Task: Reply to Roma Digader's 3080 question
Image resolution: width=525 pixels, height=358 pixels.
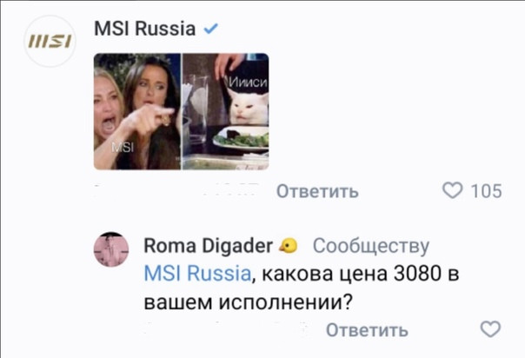Action: [x=367, y=330]
